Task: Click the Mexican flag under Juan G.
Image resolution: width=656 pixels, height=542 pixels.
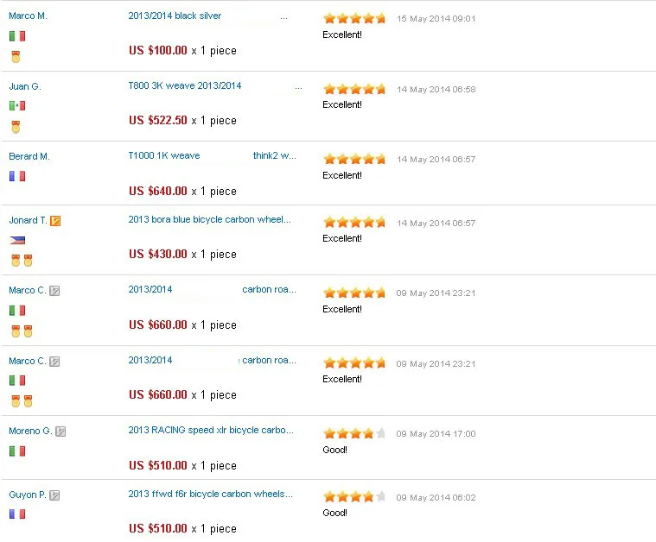Action: (x=17, y=105)
